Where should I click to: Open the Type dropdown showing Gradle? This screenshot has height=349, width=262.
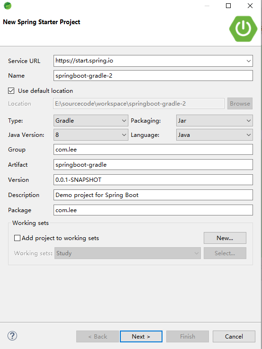[x=91, y=121]
